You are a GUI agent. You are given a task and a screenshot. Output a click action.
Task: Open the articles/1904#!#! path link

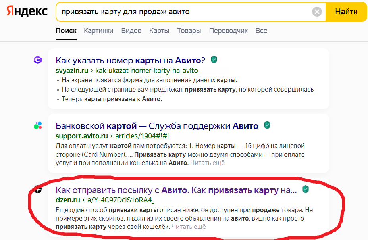(x=142, y=136)
